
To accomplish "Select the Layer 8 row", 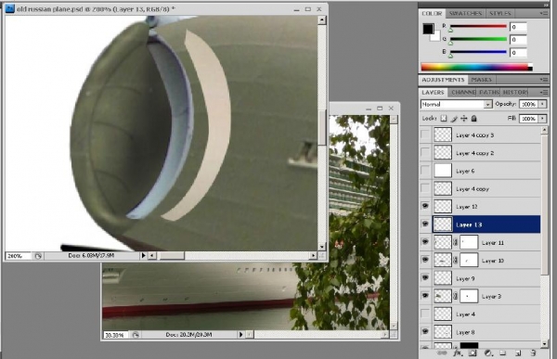I will pos(480,332).
